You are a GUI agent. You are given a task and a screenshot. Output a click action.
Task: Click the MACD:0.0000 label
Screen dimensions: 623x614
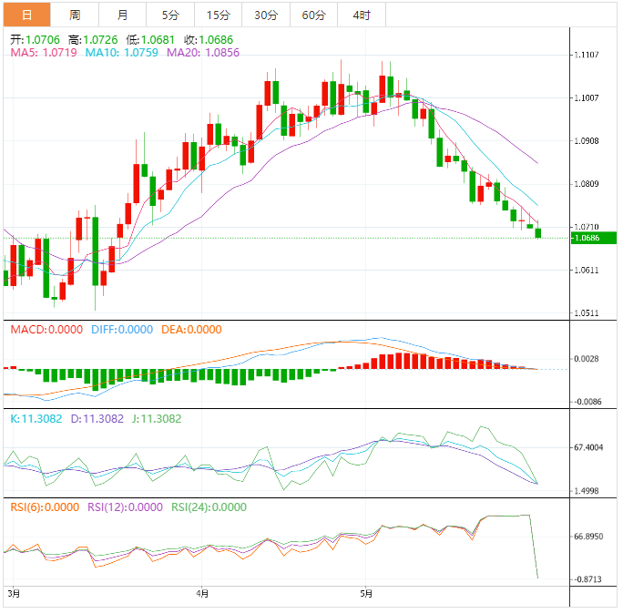pyautogui.click(x=36, y=330)
